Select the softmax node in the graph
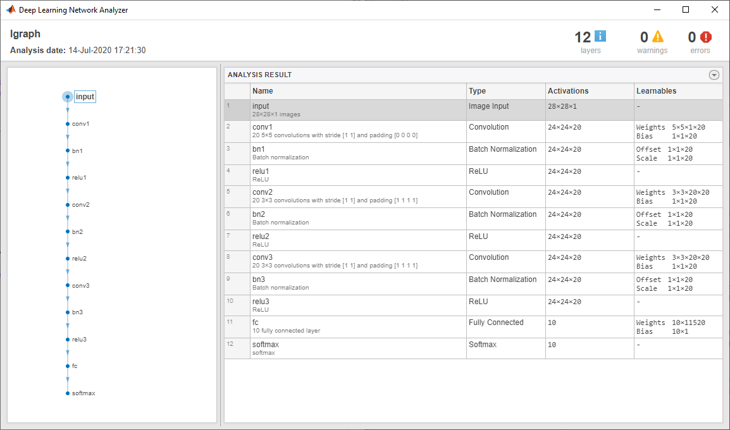Viewport: 730px width, 430px height. [81, 393]
